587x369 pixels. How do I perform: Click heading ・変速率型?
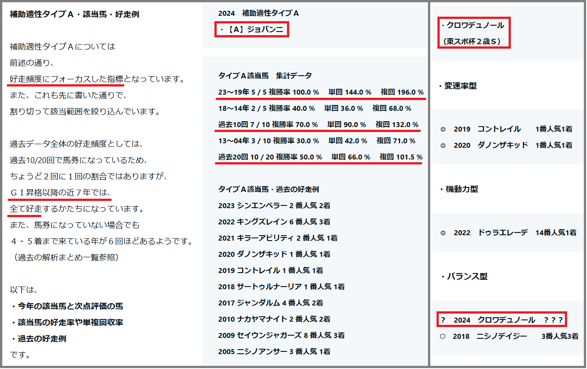(458, 86)
